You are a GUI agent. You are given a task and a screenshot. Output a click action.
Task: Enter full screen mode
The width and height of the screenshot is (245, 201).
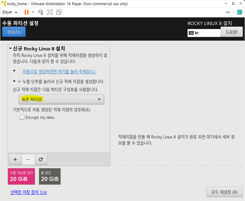tap(50, 12)
